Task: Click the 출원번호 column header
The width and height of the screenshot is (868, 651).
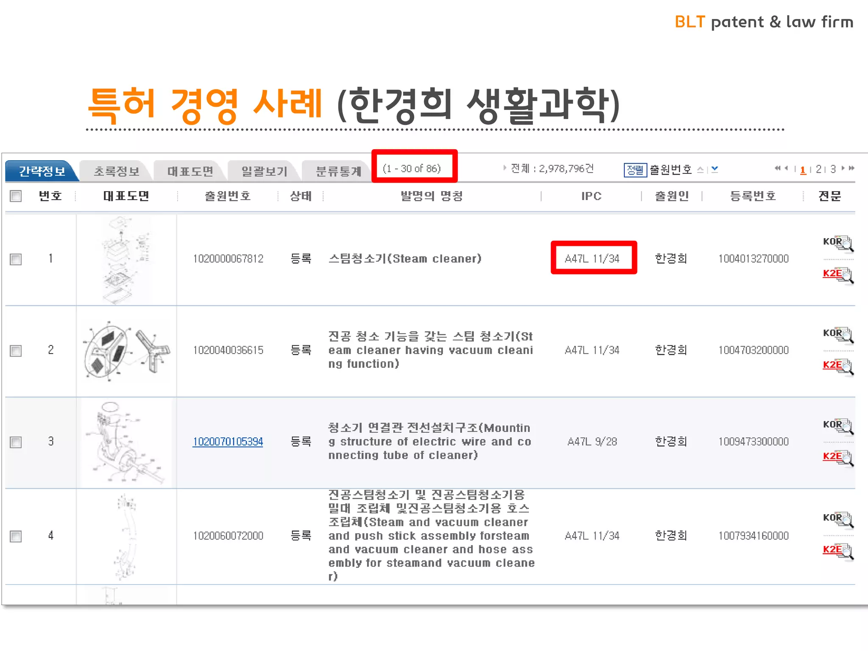Action: pyautogui.click(x=228, y=196)
